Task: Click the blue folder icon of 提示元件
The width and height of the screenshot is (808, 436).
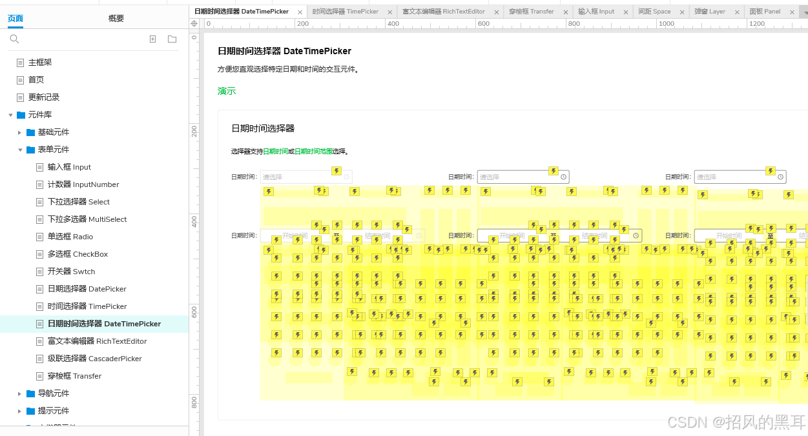Action: tap(30, 411)
